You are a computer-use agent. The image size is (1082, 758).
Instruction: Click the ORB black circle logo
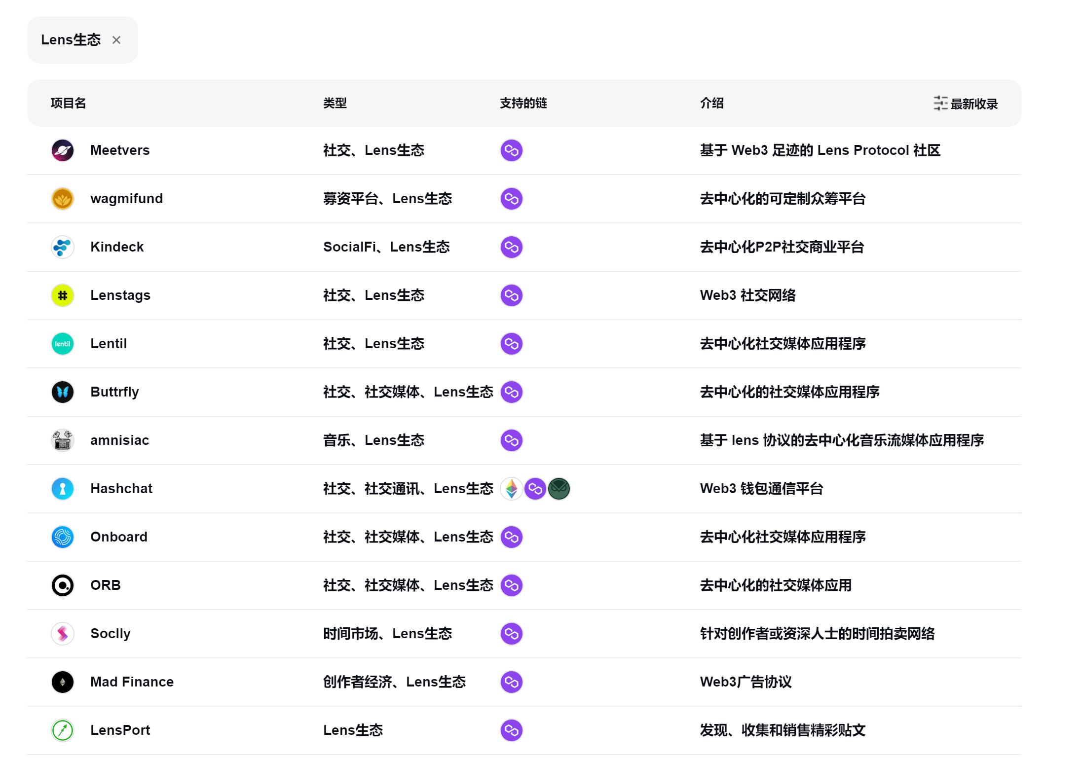(x=63, y=585)
